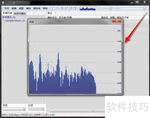
Task: Click the -20dB label in spectrum
Action: click(x=119, y=52)
